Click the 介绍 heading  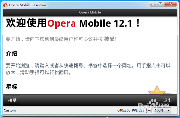coord(12,53)
